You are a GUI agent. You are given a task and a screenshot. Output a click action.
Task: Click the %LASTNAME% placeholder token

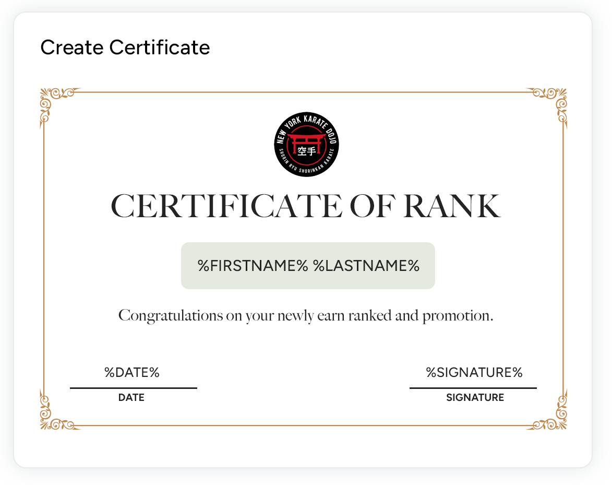[366, 266]
